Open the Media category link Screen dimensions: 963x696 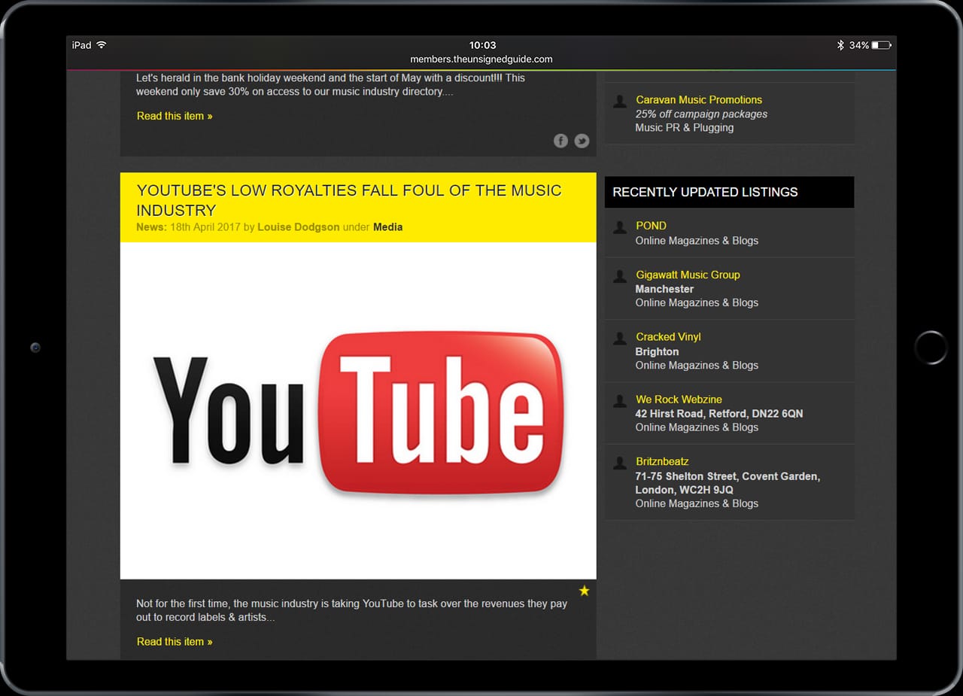pyautogui.click(x=387, y=226)
